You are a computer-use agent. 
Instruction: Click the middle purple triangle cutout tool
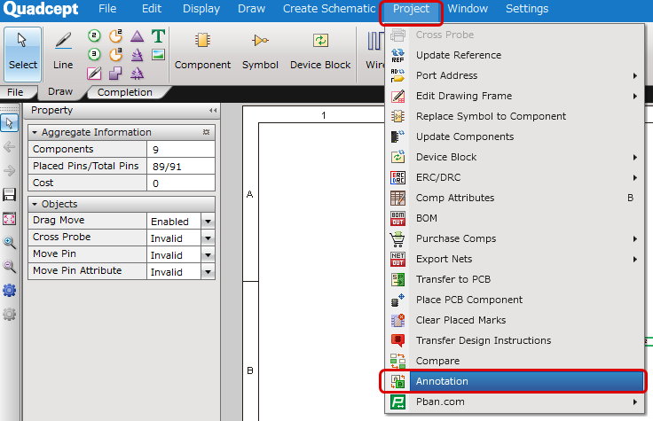[x=137, y=54]
